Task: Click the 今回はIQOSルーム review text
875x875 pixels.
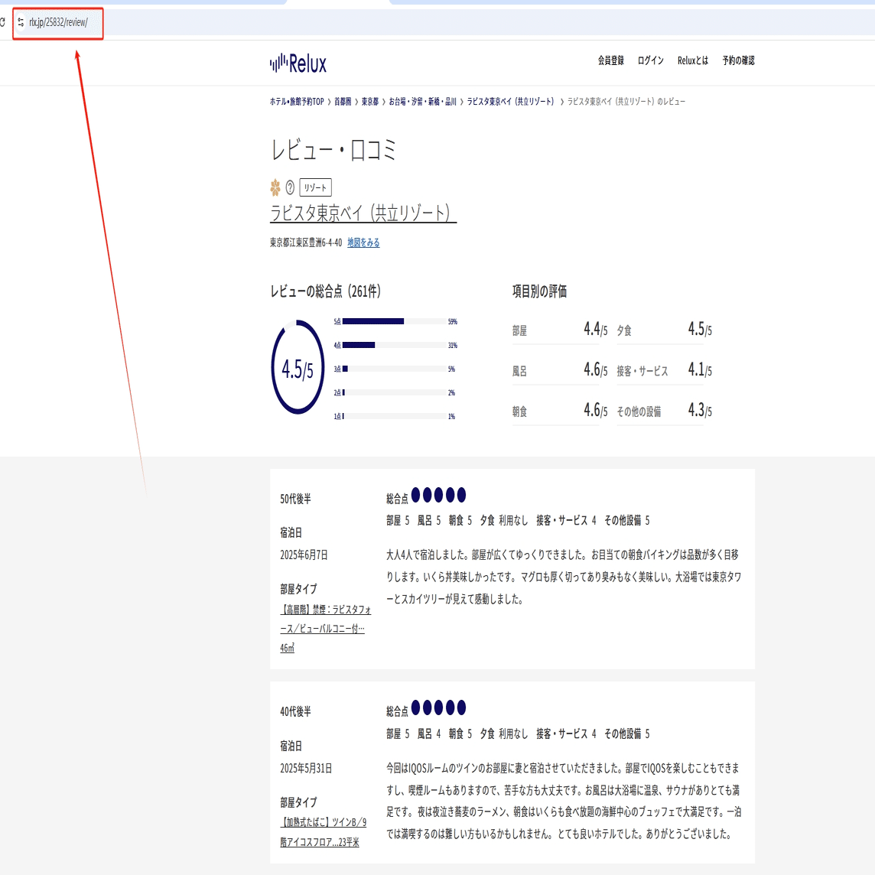Action: pos(564,801)
